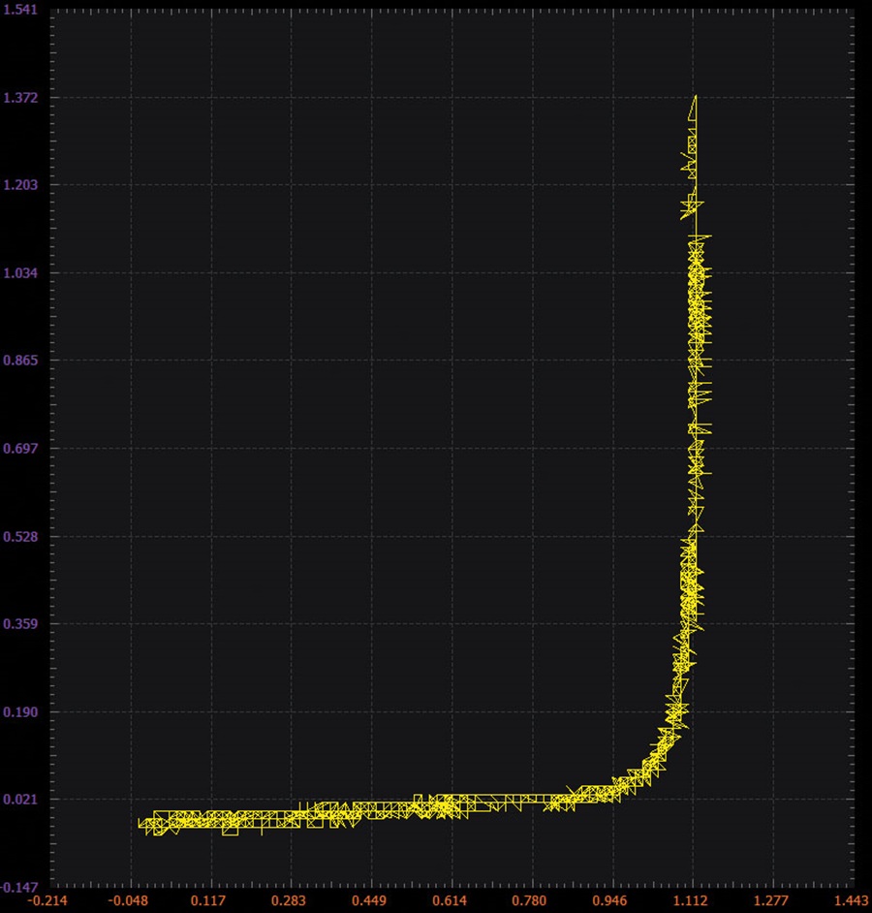The height and width of the screenshot is (913, 872).
Task: Select the 0.528 y-axis tick label
Action: tap(20, 536)
